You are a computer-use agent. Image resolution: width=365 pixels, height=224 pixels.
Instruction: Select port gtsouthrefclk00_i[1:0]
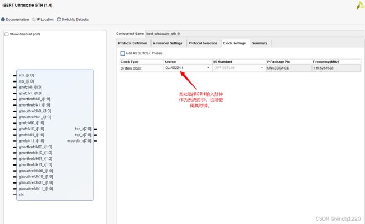[36, 171]
